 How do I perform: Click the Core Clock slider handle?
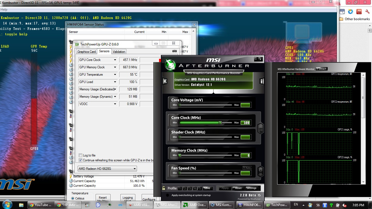[x=220, y=123]
